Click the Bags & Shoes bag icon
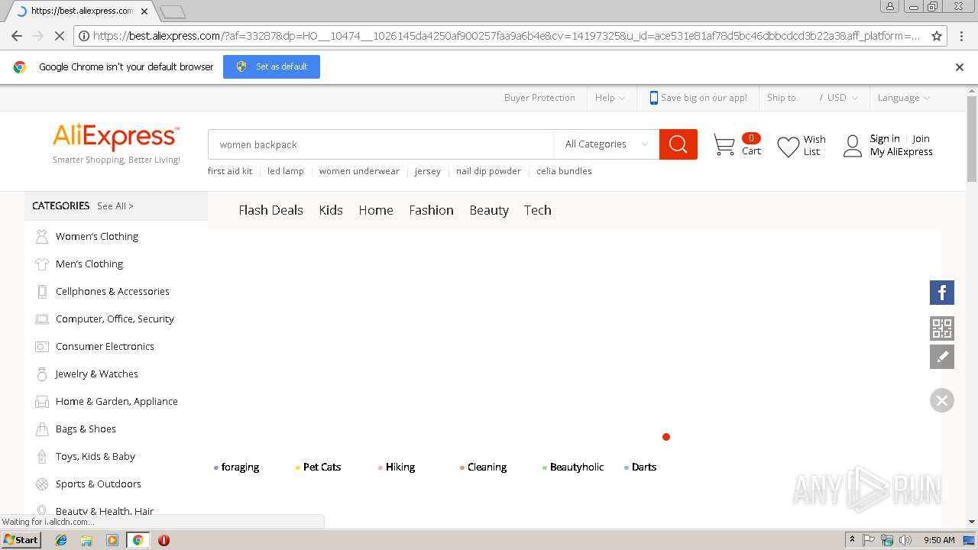The image size is (978, 550). pos(42,429)
